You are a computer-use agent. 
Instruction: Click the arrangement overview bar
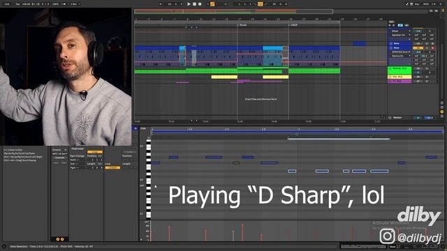[x=233, y=11]
